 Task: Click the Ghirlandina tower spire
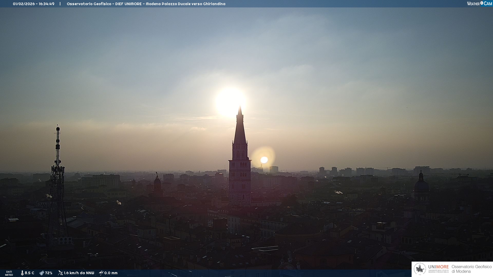pos(240,128)
